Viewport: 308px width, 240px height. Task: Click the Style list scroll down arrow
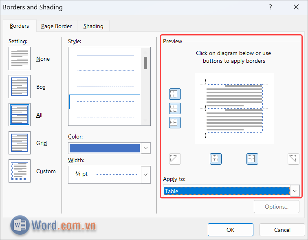[145, 120]
